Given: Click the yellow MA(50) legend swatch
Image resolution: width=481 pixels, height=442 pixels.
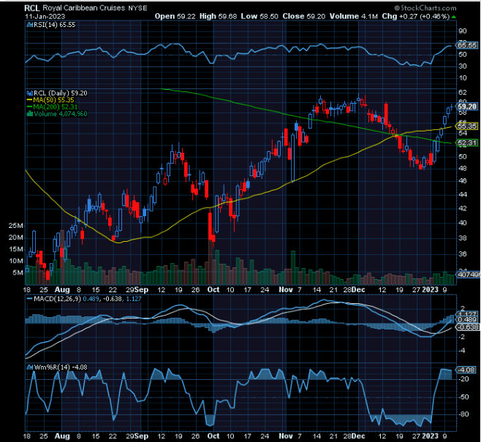Looking at the screenshot, I should pyautogui.click(x=29, y=100).
